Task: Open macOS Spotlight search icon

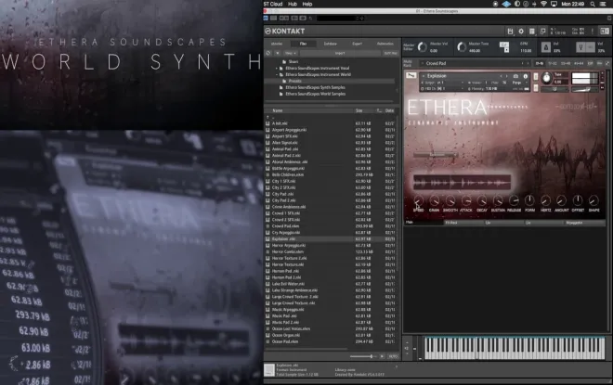Action: coord(593,4)
